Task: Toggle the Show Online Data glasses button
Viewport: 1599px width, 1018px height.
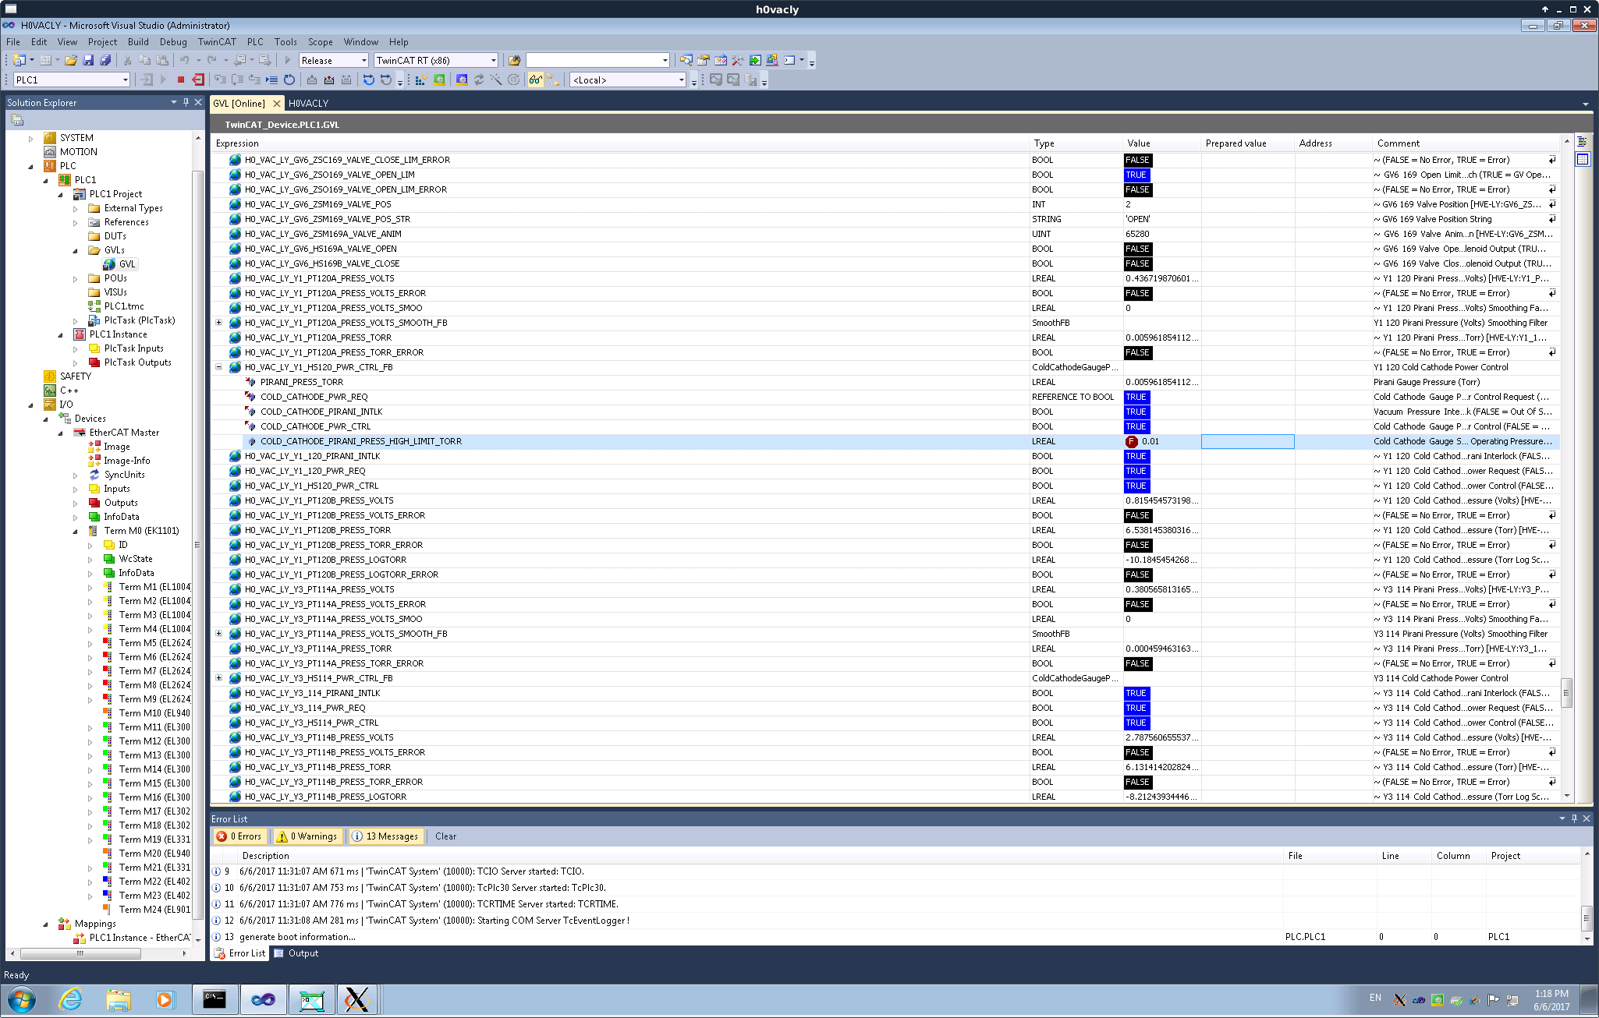Action: (x=535, y=80)
